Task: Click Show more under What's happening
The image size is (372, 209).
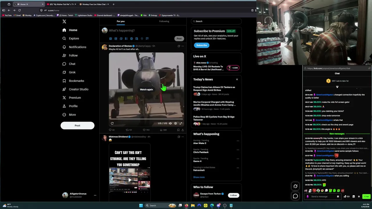Action: tap(199, 177)
